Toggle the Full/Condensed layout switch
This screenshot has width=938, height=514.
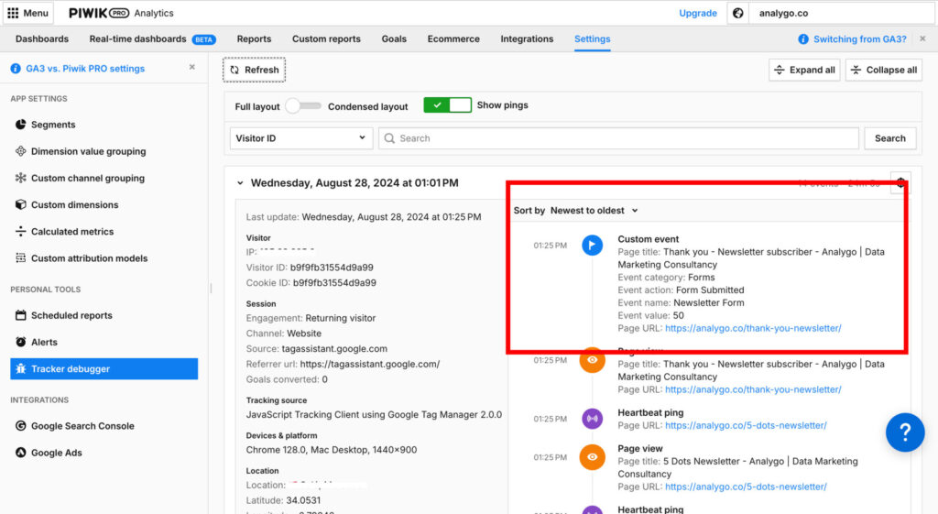coord(303,106)
